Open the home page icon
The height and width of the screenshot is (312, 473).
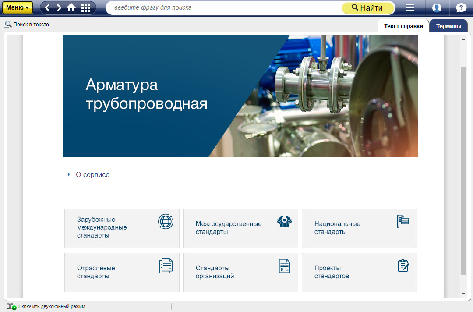tap(71, 7)
